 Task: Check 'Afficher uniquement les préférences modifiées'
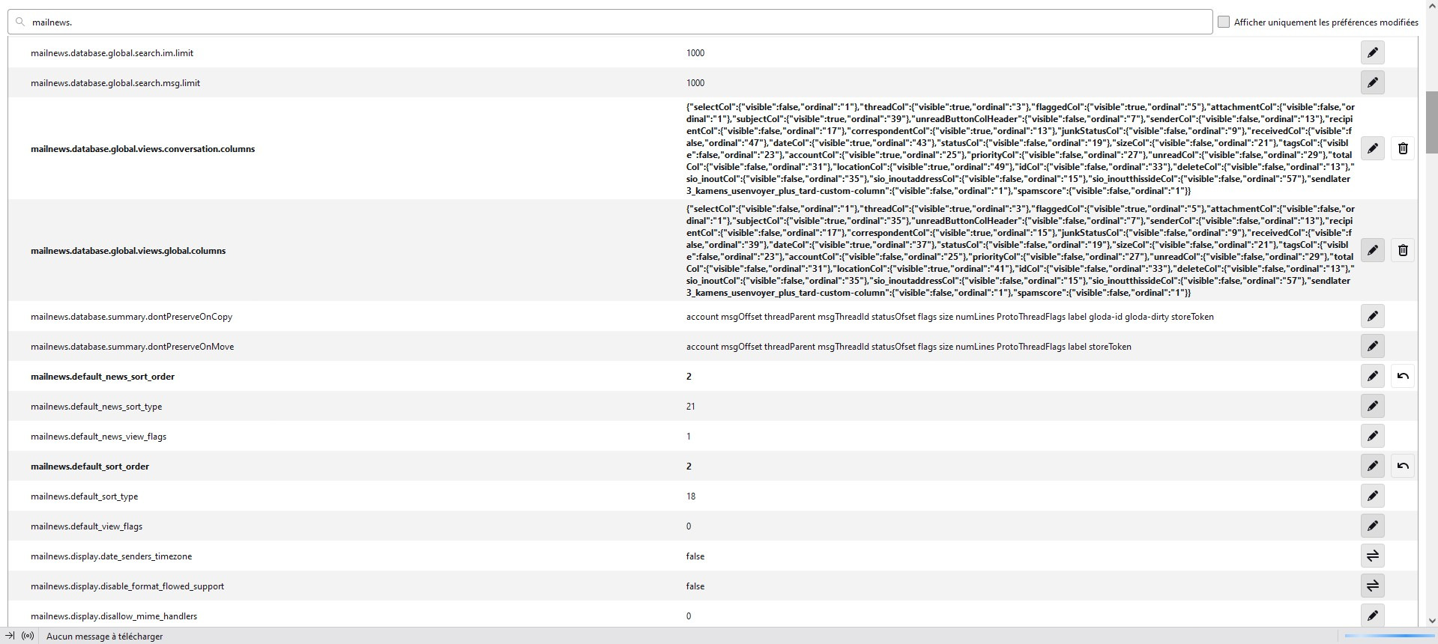pyautogui.click(x=1224, y=22)
